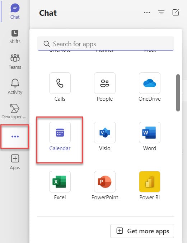Focus the Search for apps field
This screenshot has width=187, height=243.
[106, 44]
